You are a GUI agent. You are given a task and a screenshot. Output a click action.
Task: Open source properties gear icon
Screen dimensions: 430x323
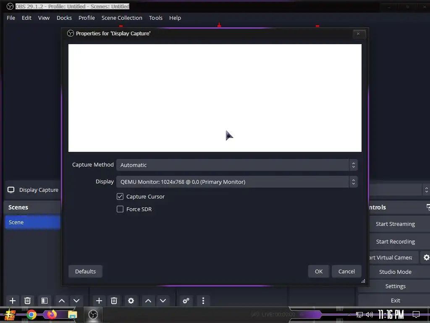[x=131, y=300]
